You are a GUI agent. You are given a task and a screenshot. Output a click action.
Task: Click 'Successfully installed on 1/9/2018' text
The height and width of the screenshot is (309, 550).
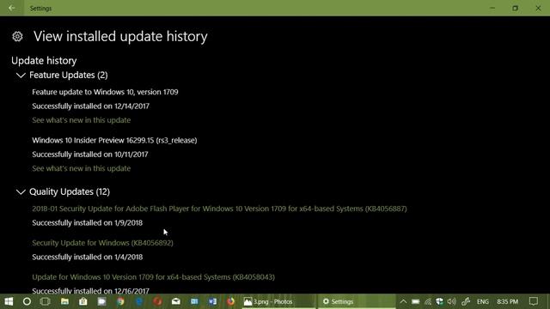tap(88, 223)
